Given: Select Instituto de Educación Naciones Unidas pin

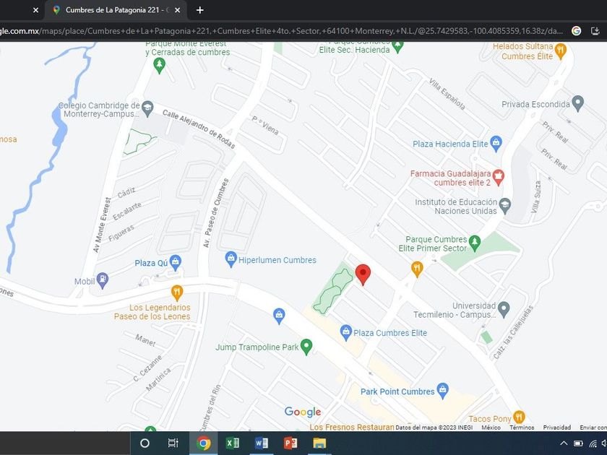Looking at the screenshot, I should pos(505,206).
